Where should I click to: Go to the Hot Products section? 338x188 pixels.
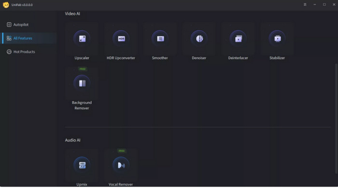(29, 52)
